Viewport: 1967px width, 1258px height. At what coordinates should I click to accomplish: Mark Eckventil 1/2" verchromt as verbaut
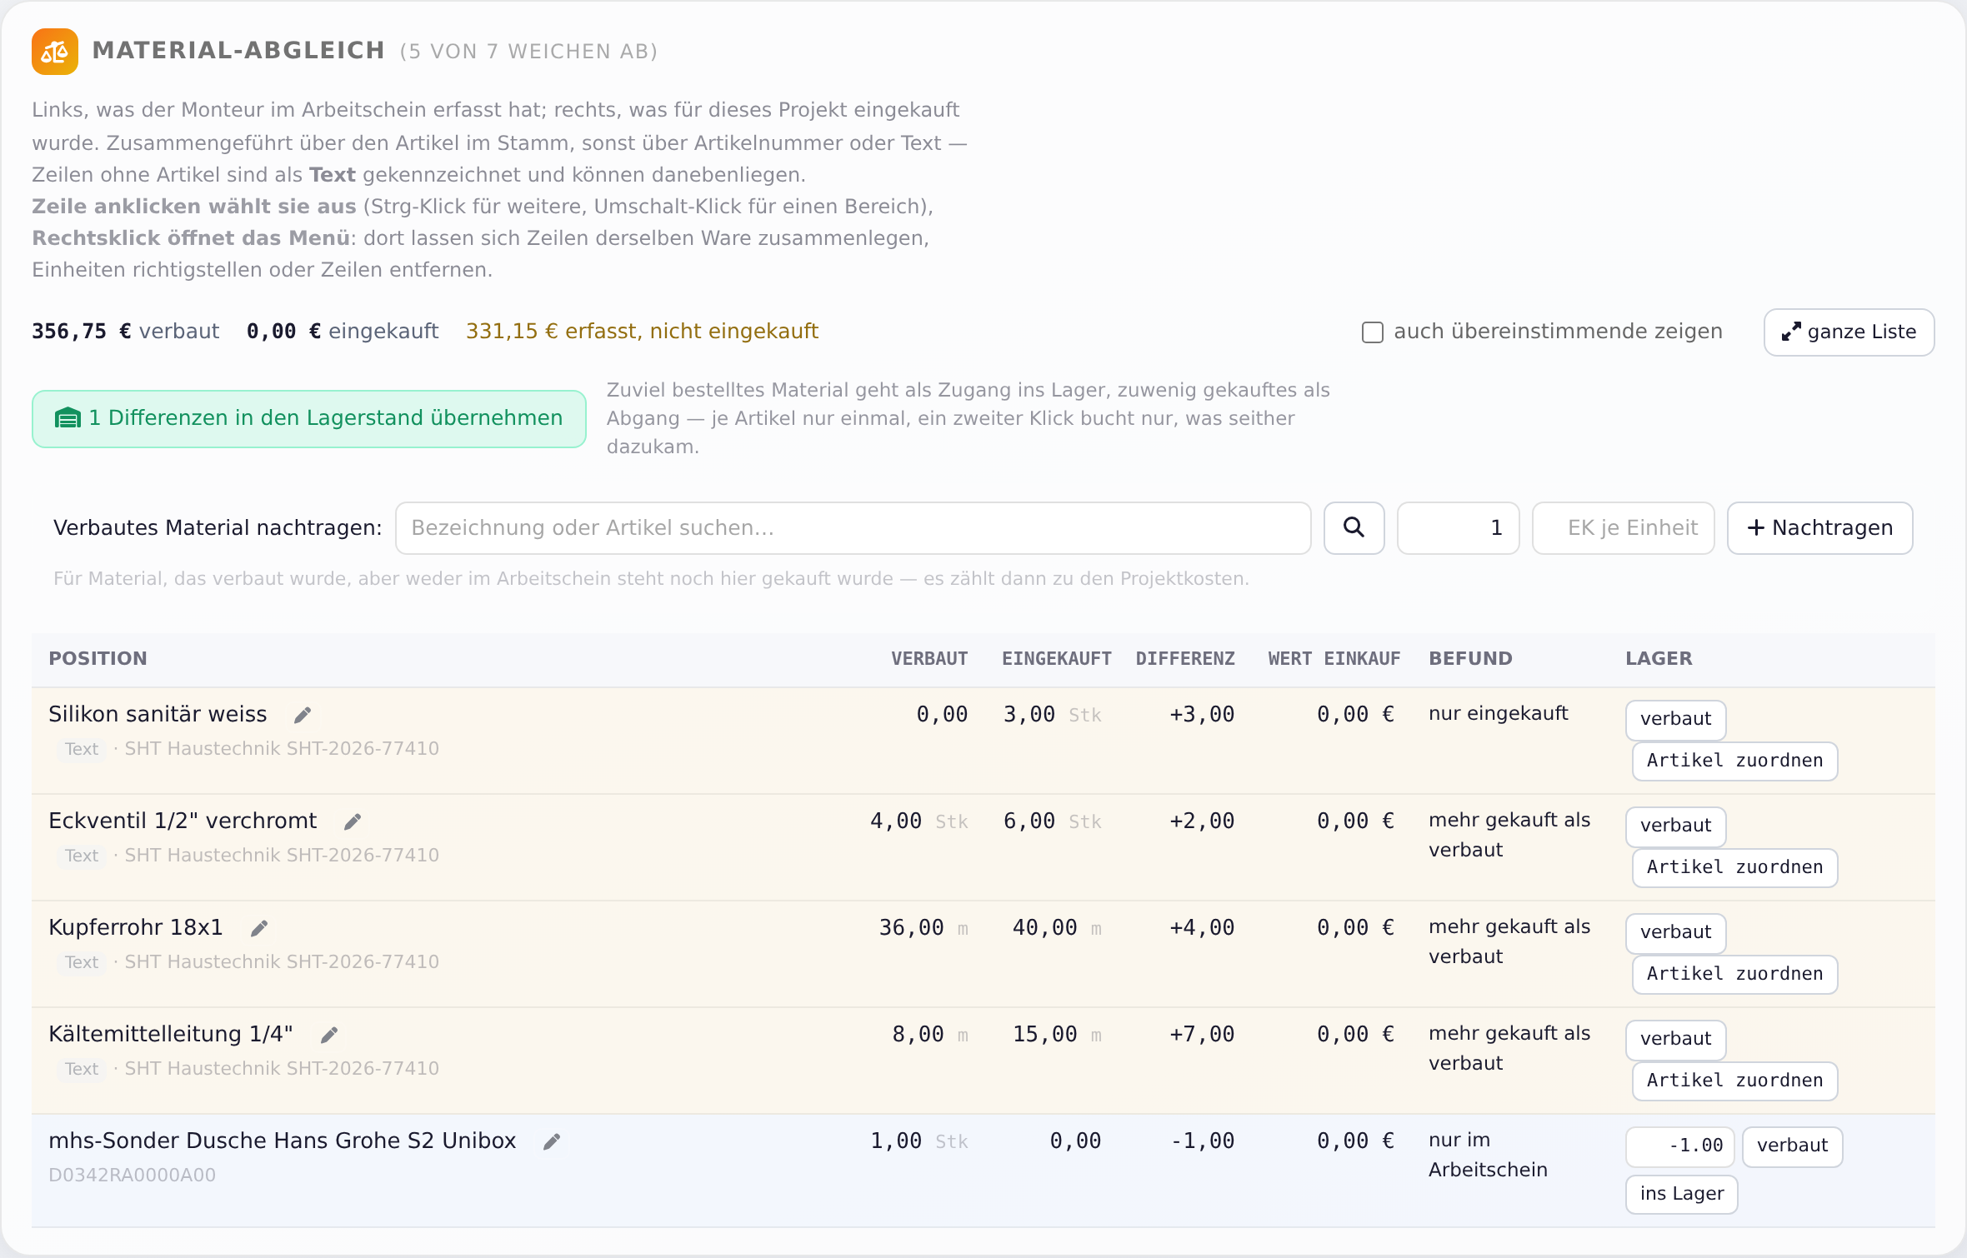[1675, 826]
